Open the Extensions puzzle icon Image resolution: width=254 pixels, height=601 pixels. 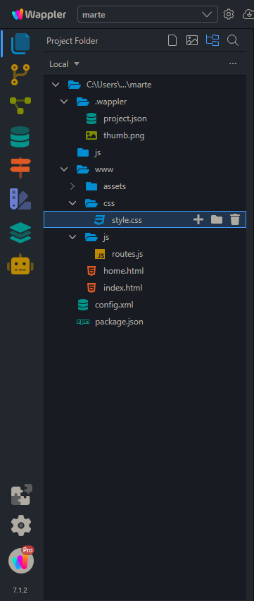[x=21, y=494]
